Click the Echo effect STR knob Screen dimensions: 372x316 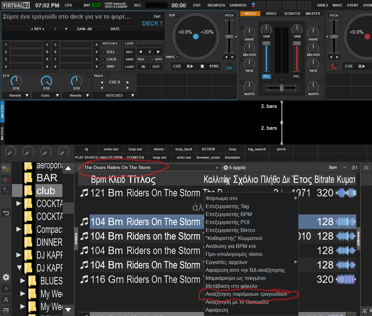coord(46,81)
